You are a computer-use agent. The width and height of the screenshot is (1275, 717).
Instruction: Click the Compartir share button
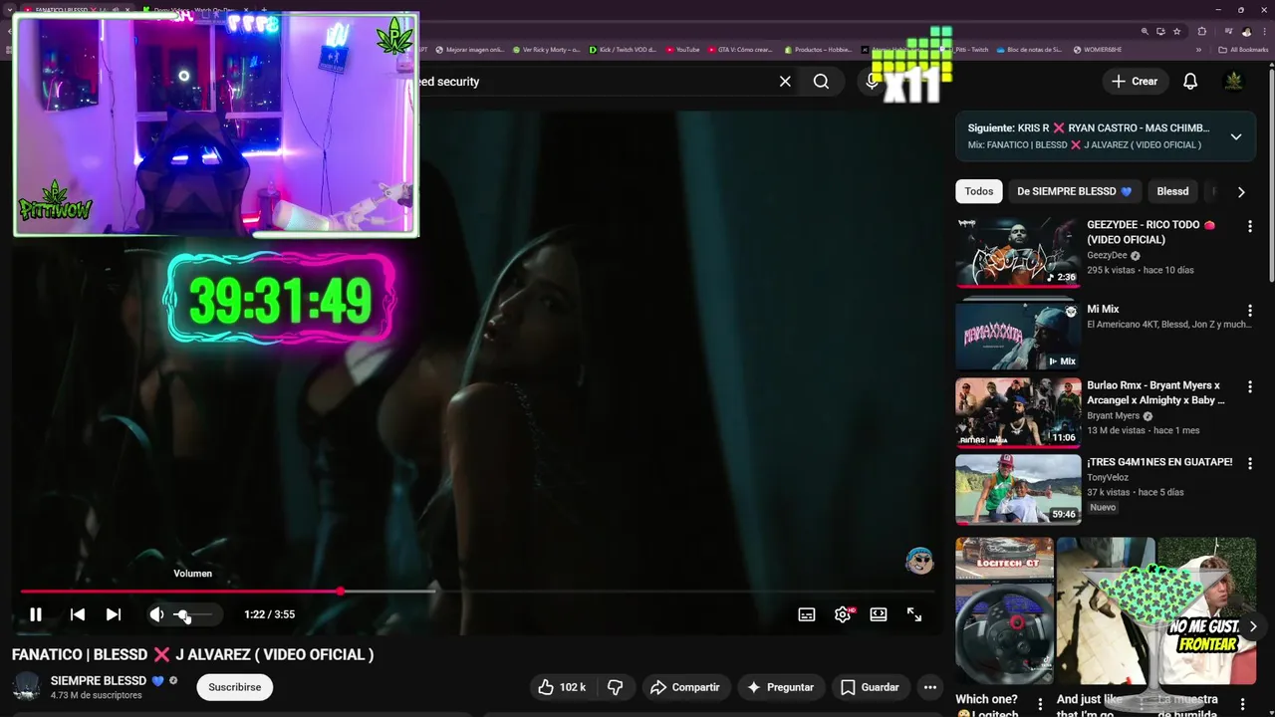coord(684,687)
